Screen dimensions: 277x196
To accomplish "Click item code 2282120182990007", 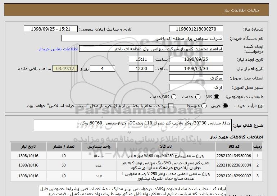I will click(234, 176).
